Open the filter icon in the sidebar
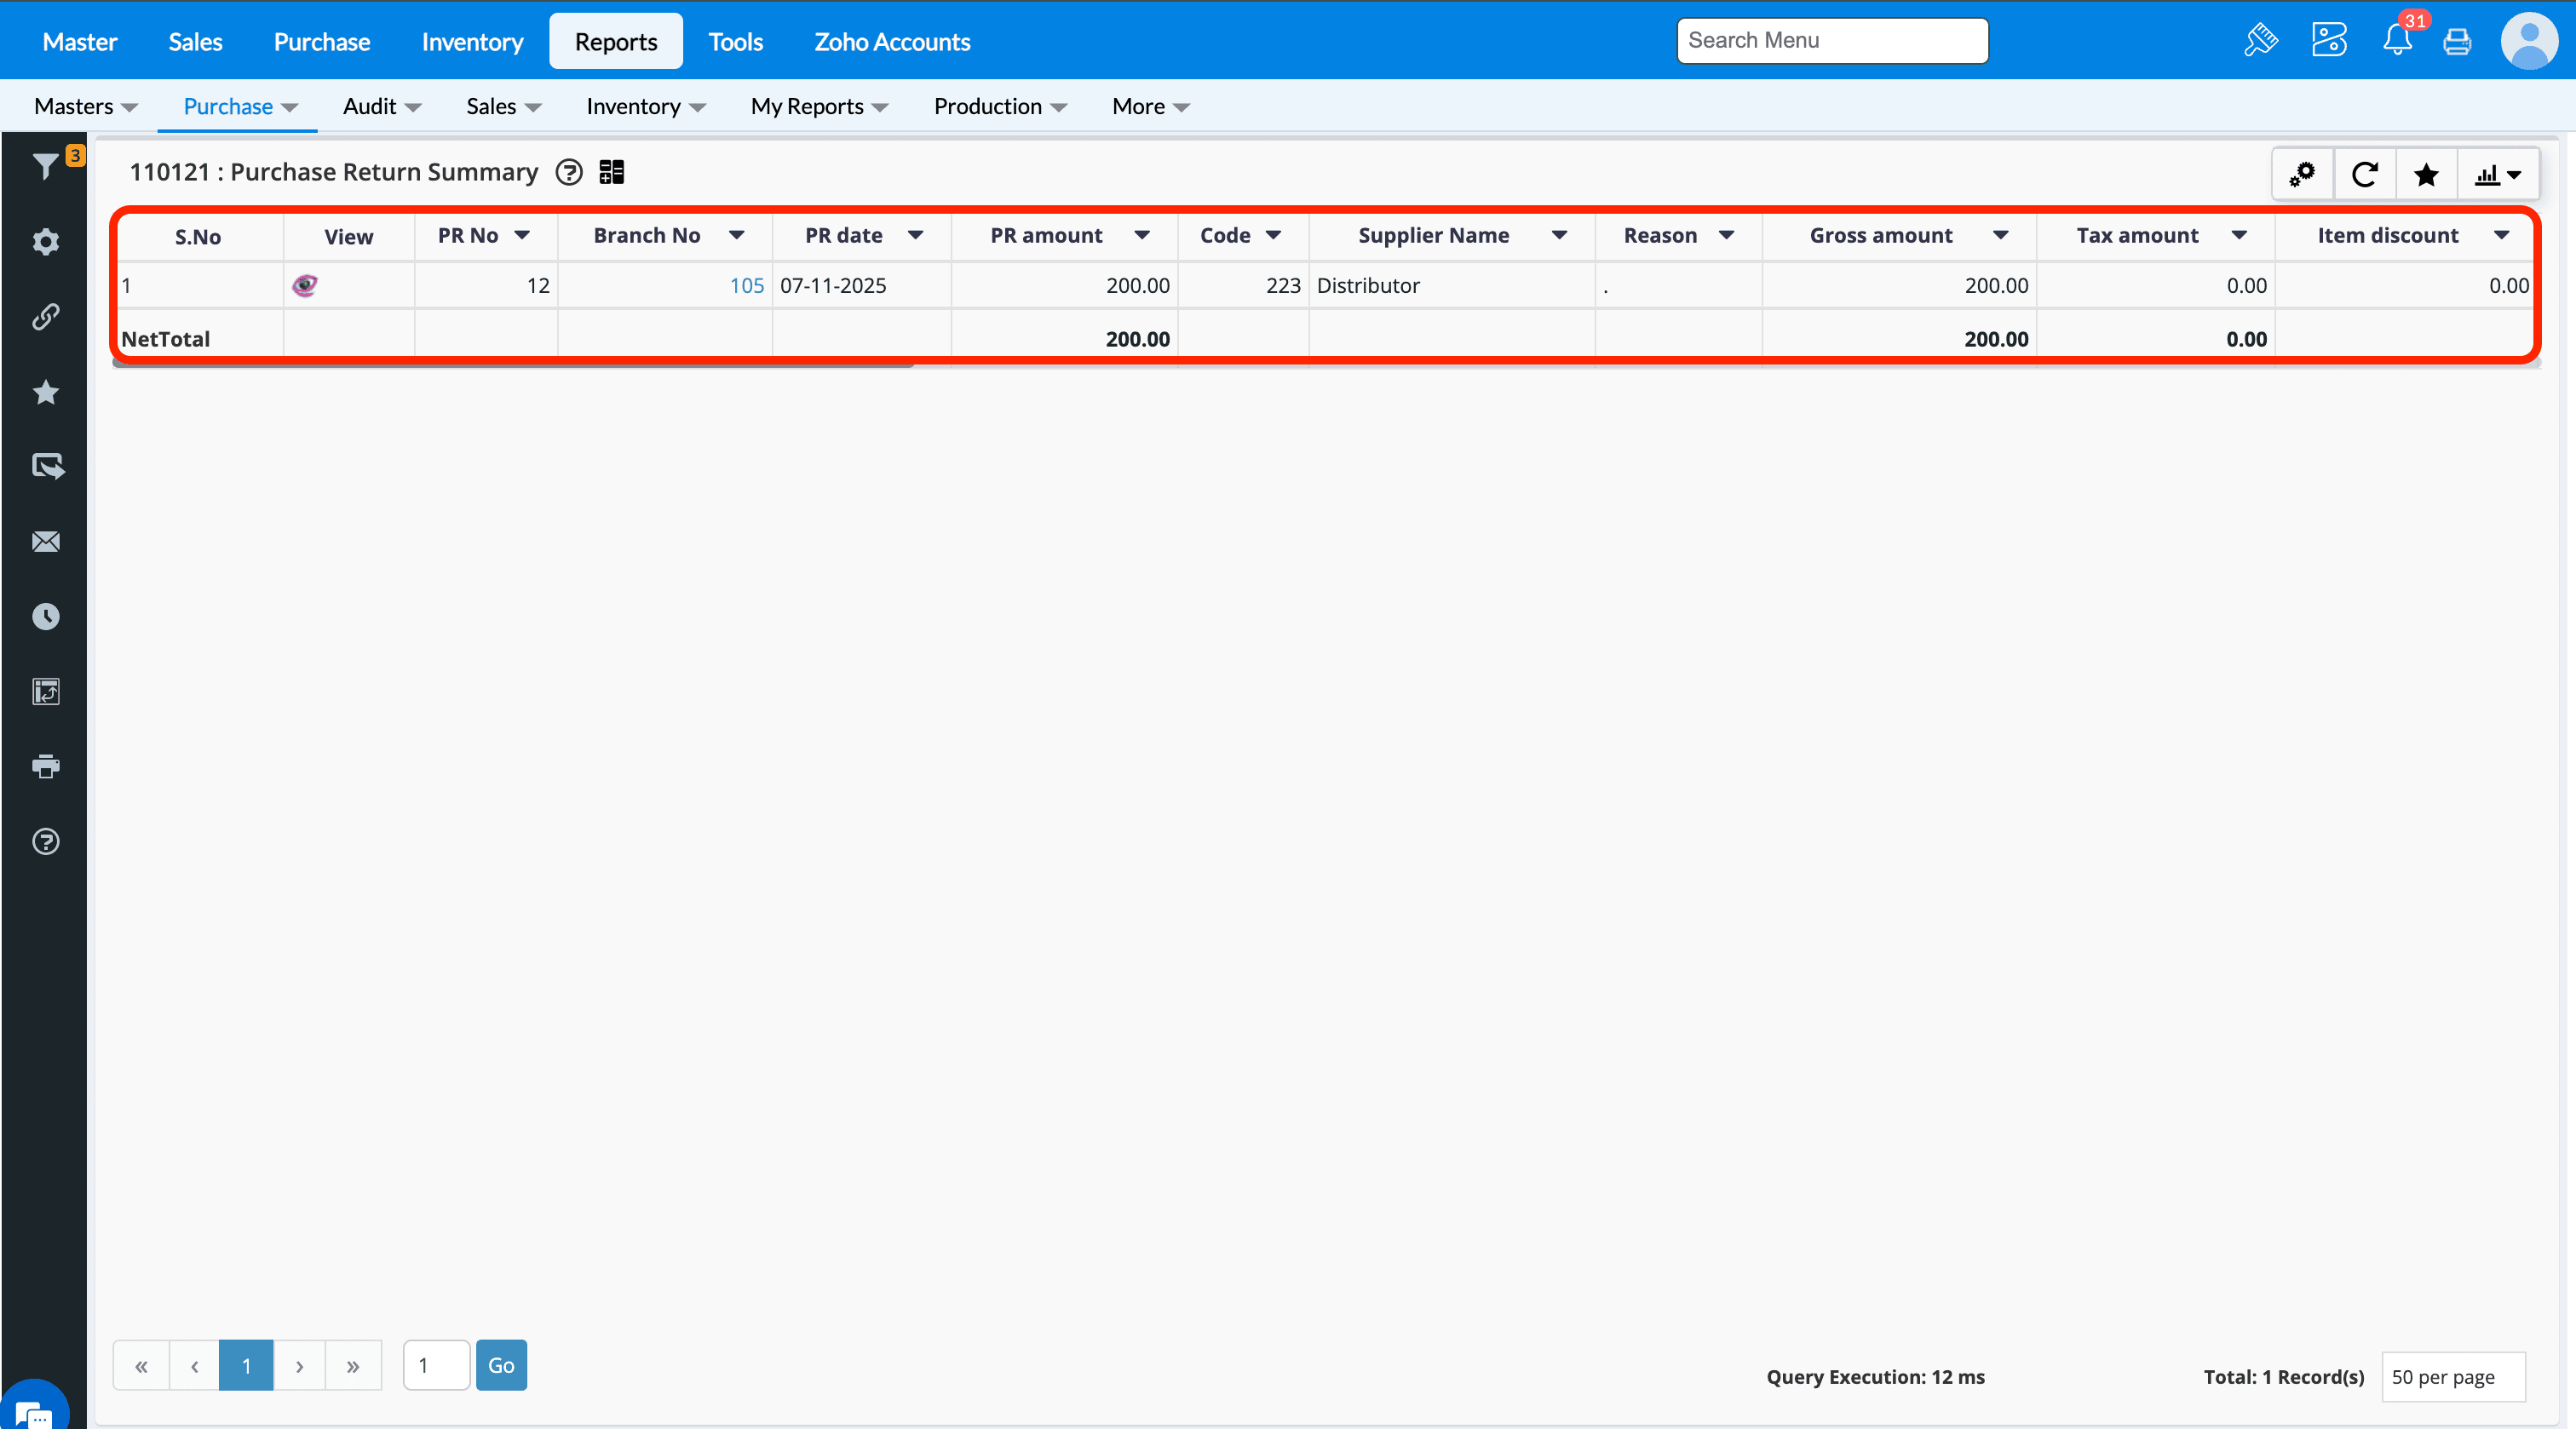The image size is (2576, 1429). click(x=45, y=166)
